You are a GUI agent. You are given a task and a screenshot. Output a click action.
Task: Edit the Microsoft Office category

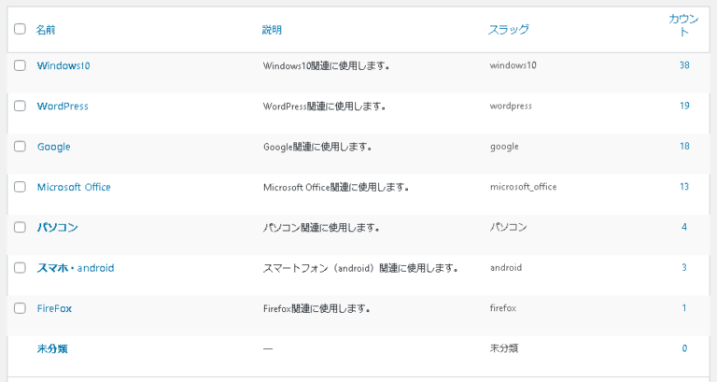click(x=74, y=187)
